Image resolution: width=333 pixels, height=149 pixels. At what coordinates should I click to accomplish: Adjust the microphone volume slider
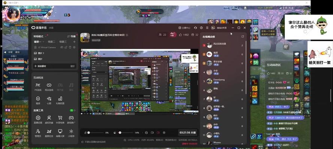pos(96,133)
